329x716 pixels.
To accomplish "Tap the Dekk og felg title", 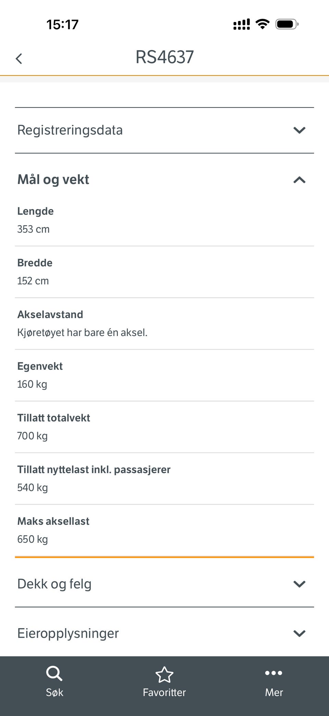I will pos(54,584).
